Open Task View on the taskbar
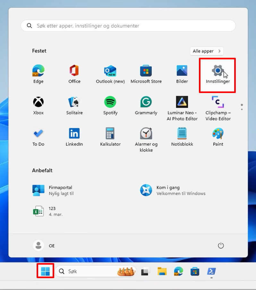Image resolution: width=256 pixels, height=290 pixels. [146, 271]
